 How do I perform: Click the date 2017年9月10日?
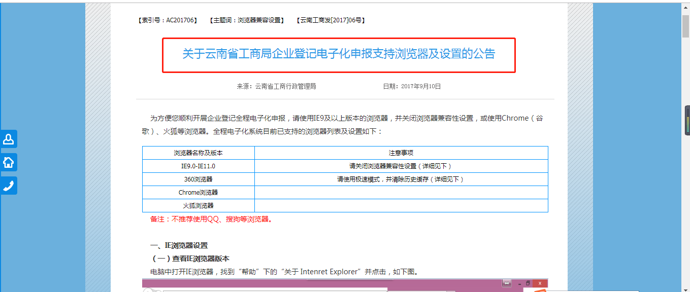[x=422, y=86]
